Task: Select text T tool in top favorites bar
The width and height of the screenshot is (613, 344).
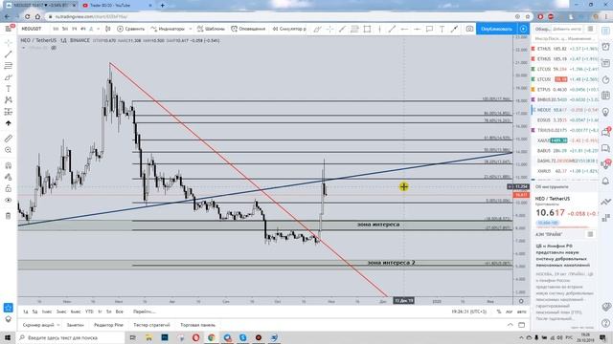Action: pyautogui.click(x=442, y=29)
